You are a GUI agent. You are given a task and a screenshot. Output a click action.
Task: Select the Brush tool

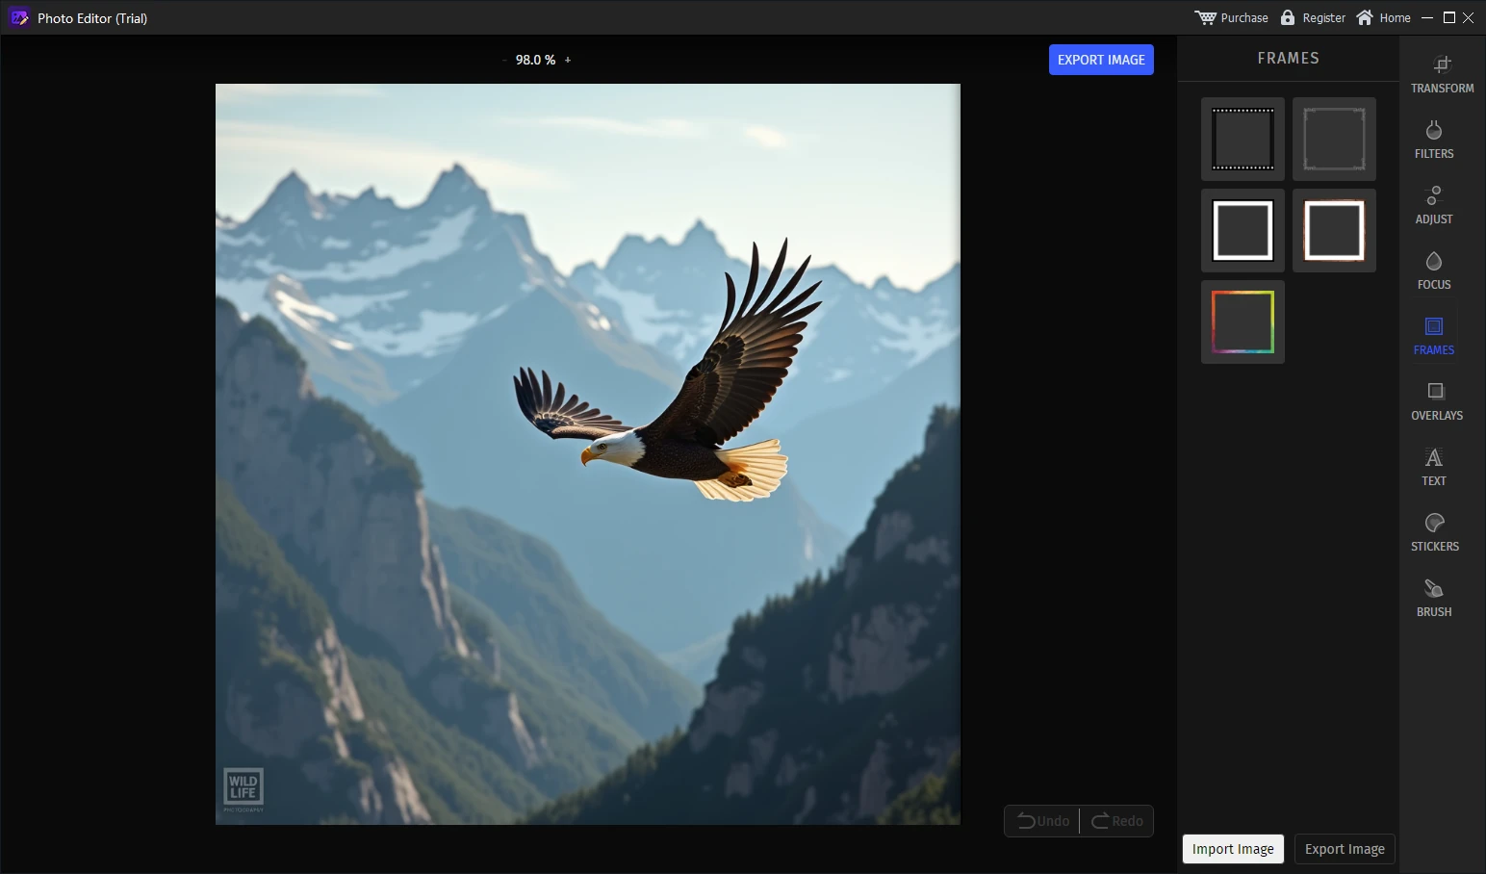point(1434,598)
